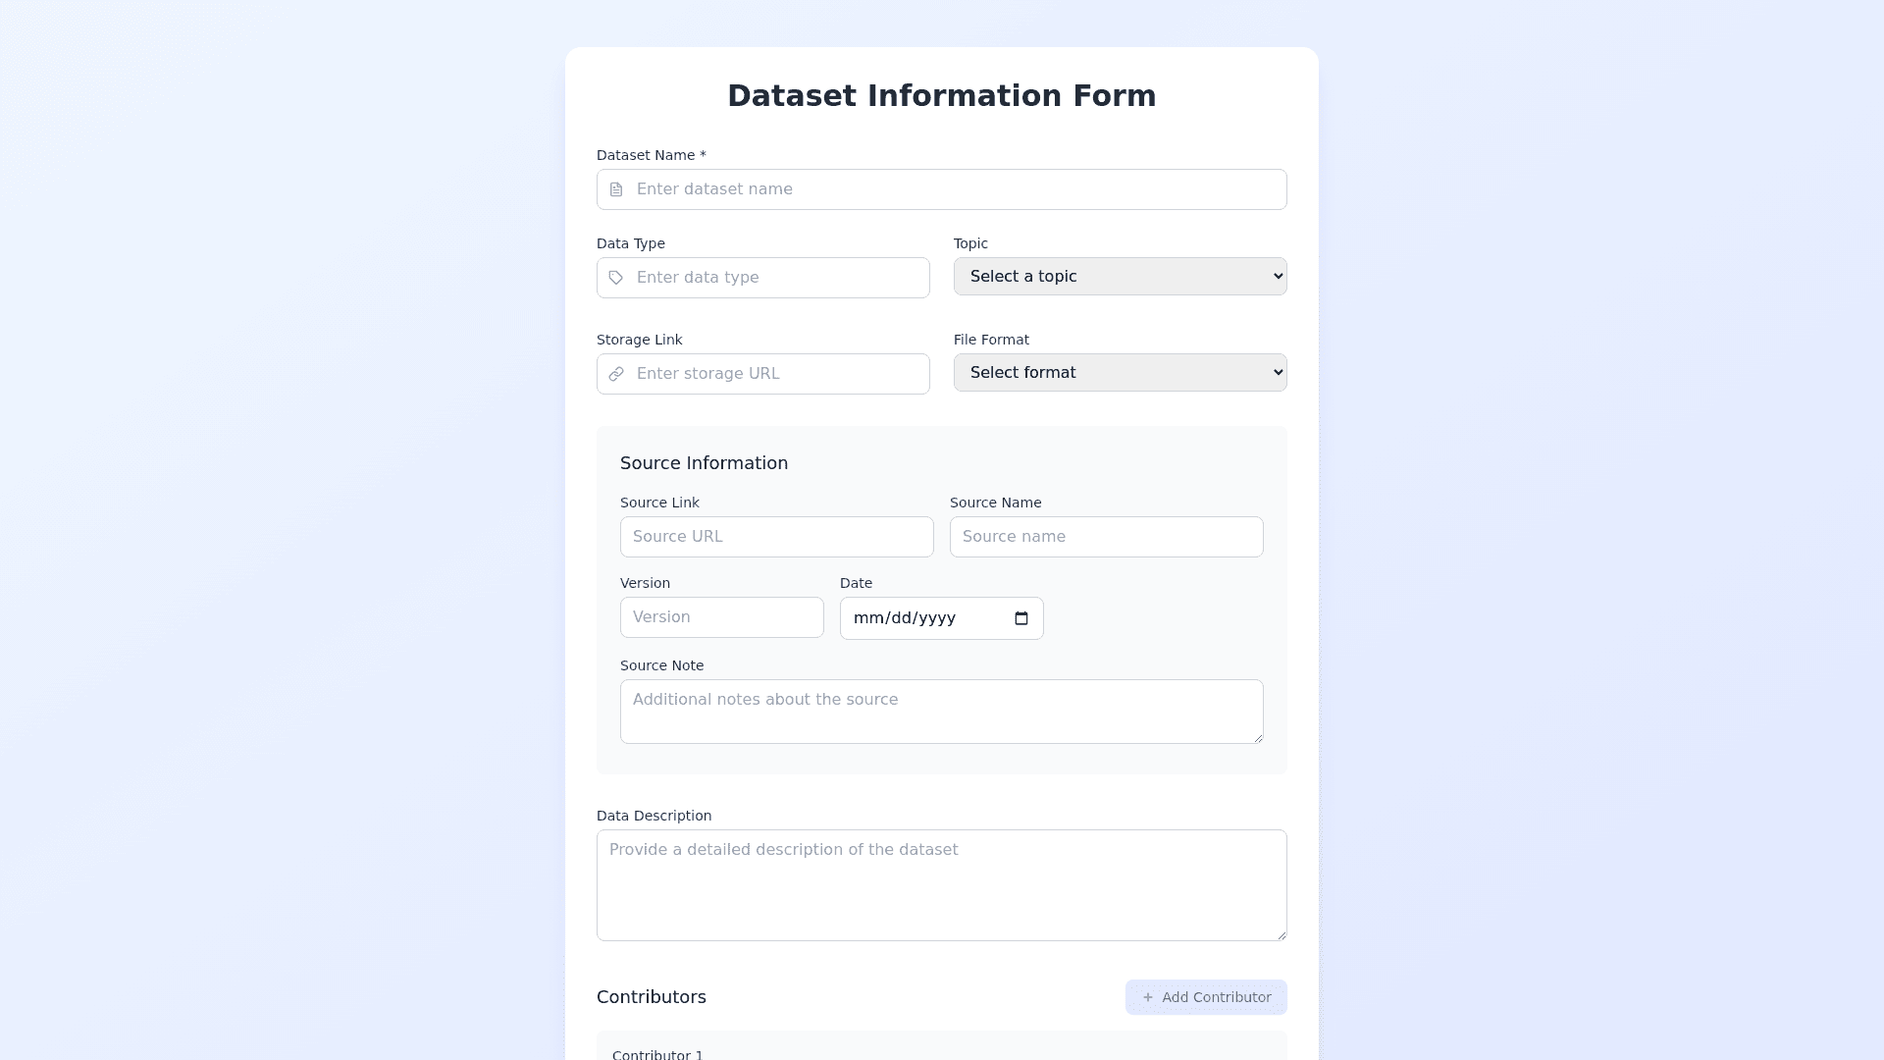Screen dimensions: 1884x1060
Task: Expand the File Format dropdown
Action: point(1120,373)
